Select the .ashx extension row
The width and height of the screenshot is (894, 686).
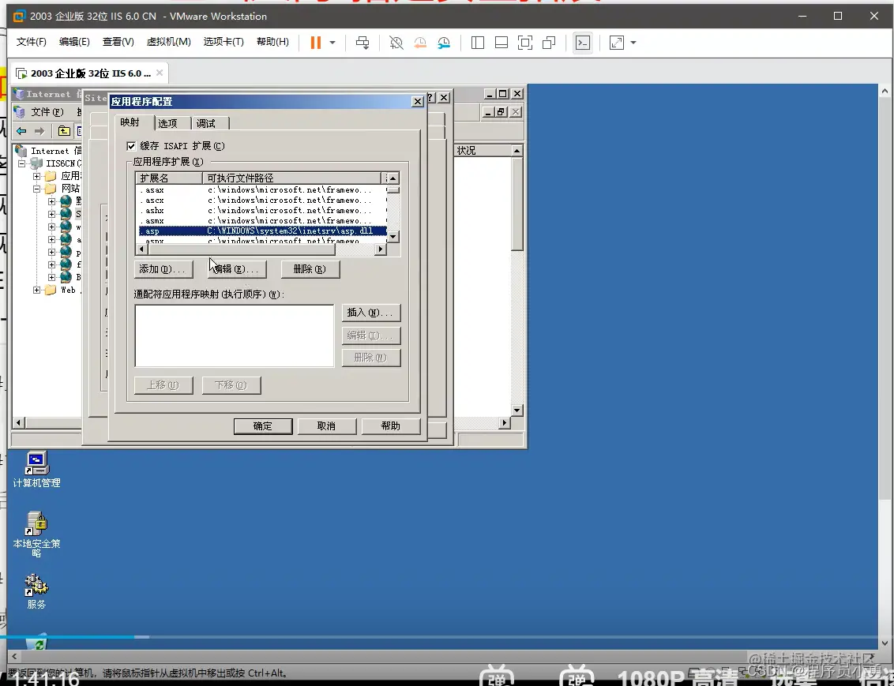point(261,211)
